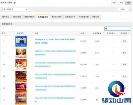The height and width of the screenshot is (105, 133).
Task: Click the search field containing 55
Action: [118, 29]
